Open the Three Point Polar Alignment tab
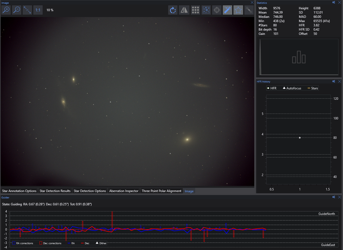This screenshot has width=343, height=250. click(x=161, y=191)
